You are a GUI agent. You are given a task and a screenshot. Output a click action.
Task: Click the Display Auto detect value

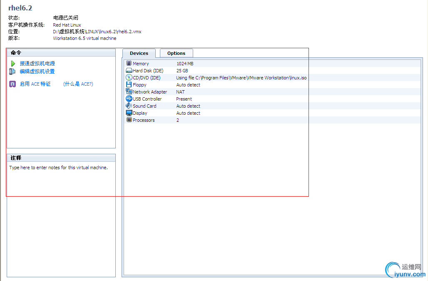tap(188, 113)
